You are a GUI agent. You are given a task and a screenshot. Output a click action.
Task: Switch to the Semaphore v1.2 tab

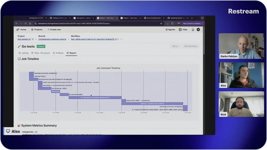point(36,18)
